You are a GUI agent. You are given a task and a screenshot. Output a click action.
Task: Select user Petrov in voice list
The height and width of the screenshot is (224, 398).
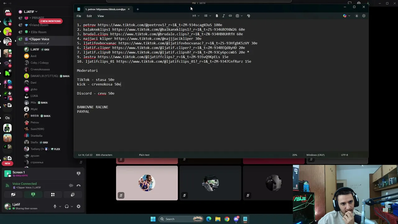pyautogui.click(x=35, y=123)
